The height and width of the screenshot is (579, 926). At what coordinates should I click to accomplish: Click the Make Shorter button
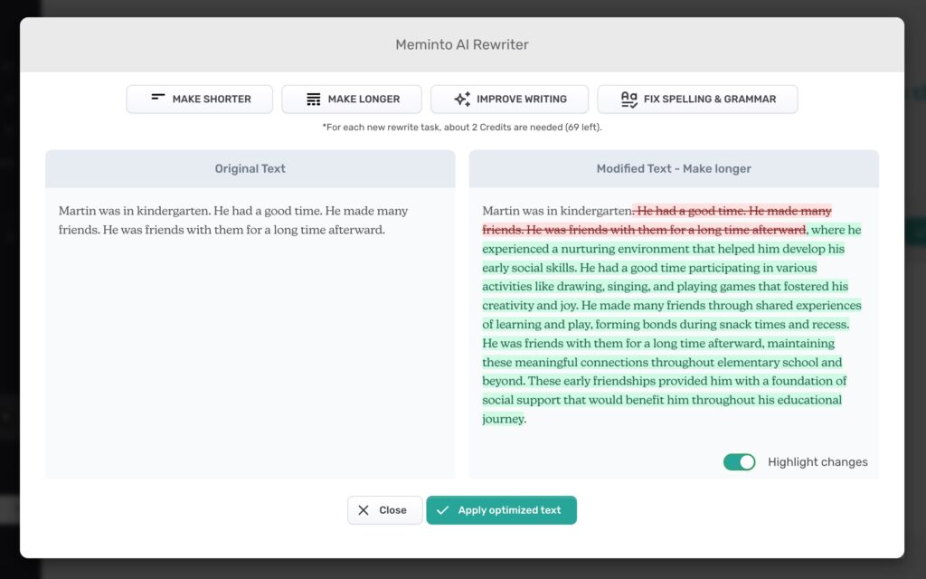point(200,100)
